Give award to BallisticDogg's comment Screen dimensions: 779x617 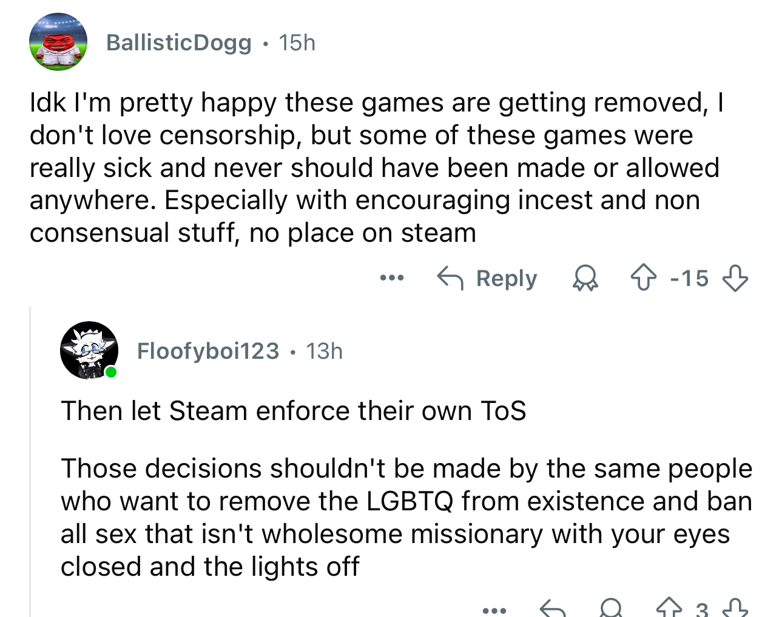[585, 278]
